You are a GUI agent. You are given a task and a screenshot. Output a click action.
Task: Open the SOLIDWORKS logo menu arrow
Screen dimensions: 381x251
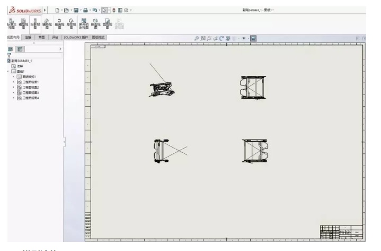46,10
